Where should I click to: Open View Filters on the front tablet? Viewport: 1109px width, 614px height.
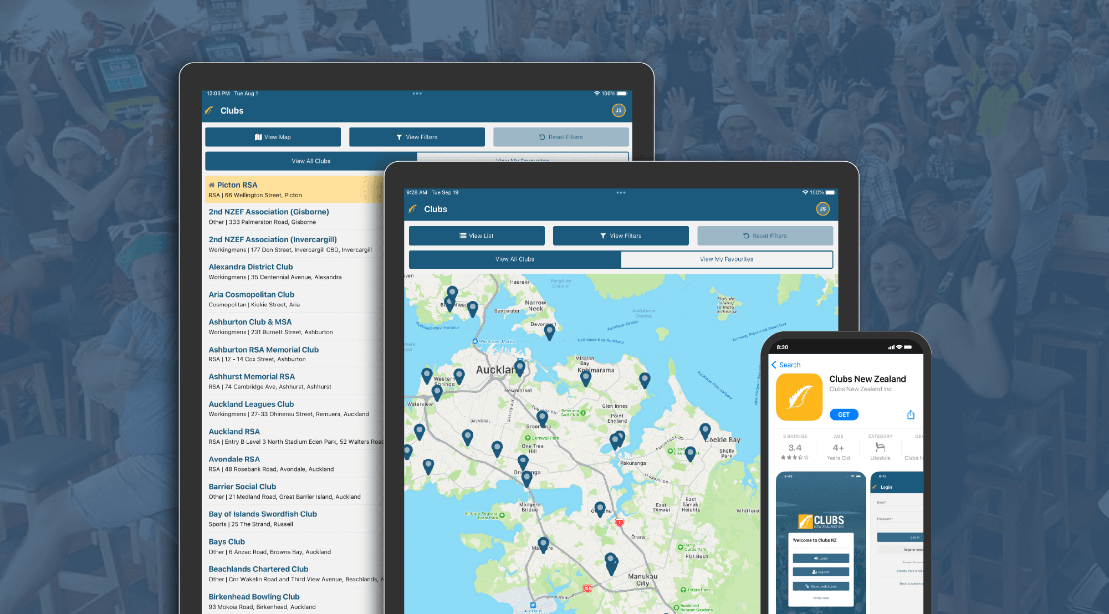click(x=621, y=236)
